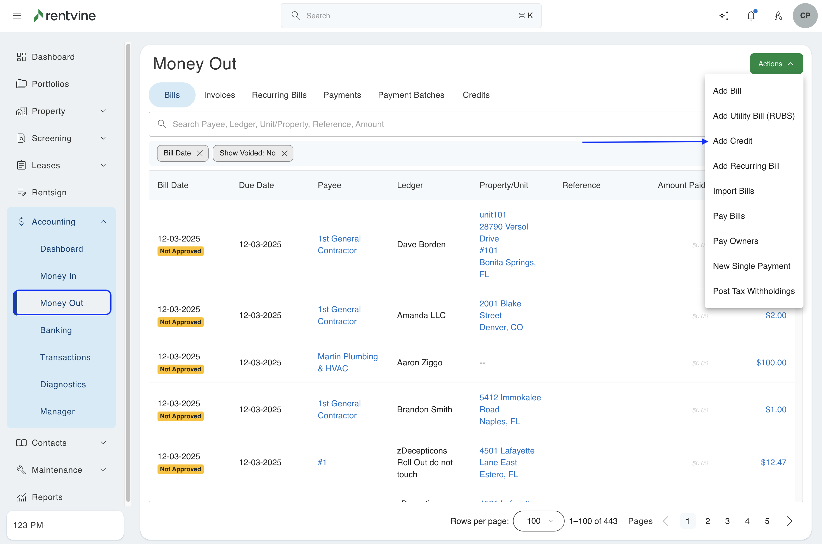This screenshot has width=822, height=544.
Task: Click the sidebar vertical scrollbar
Action: pyautogui.click(x=128, y=273)
